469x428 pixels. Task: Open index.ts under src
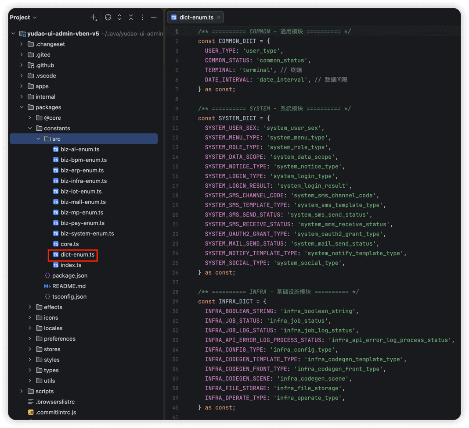[71, 265]
